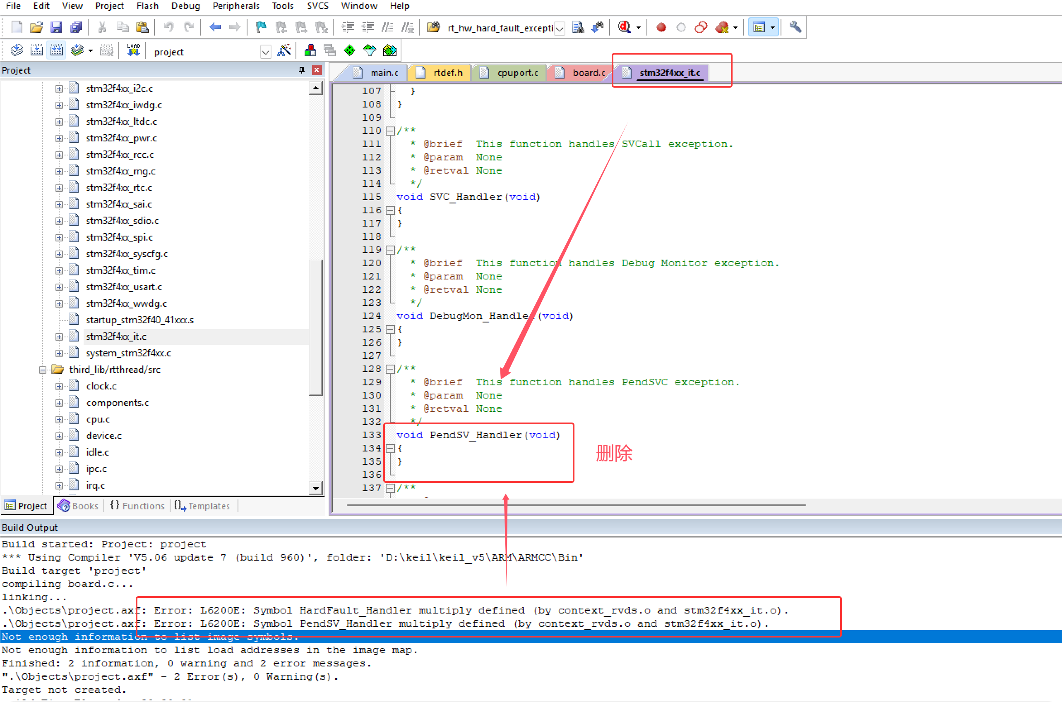Collapse the third_lib/rtthread/src folder
The width and height of the screenshot is (1062, 702).
(42, 369)
